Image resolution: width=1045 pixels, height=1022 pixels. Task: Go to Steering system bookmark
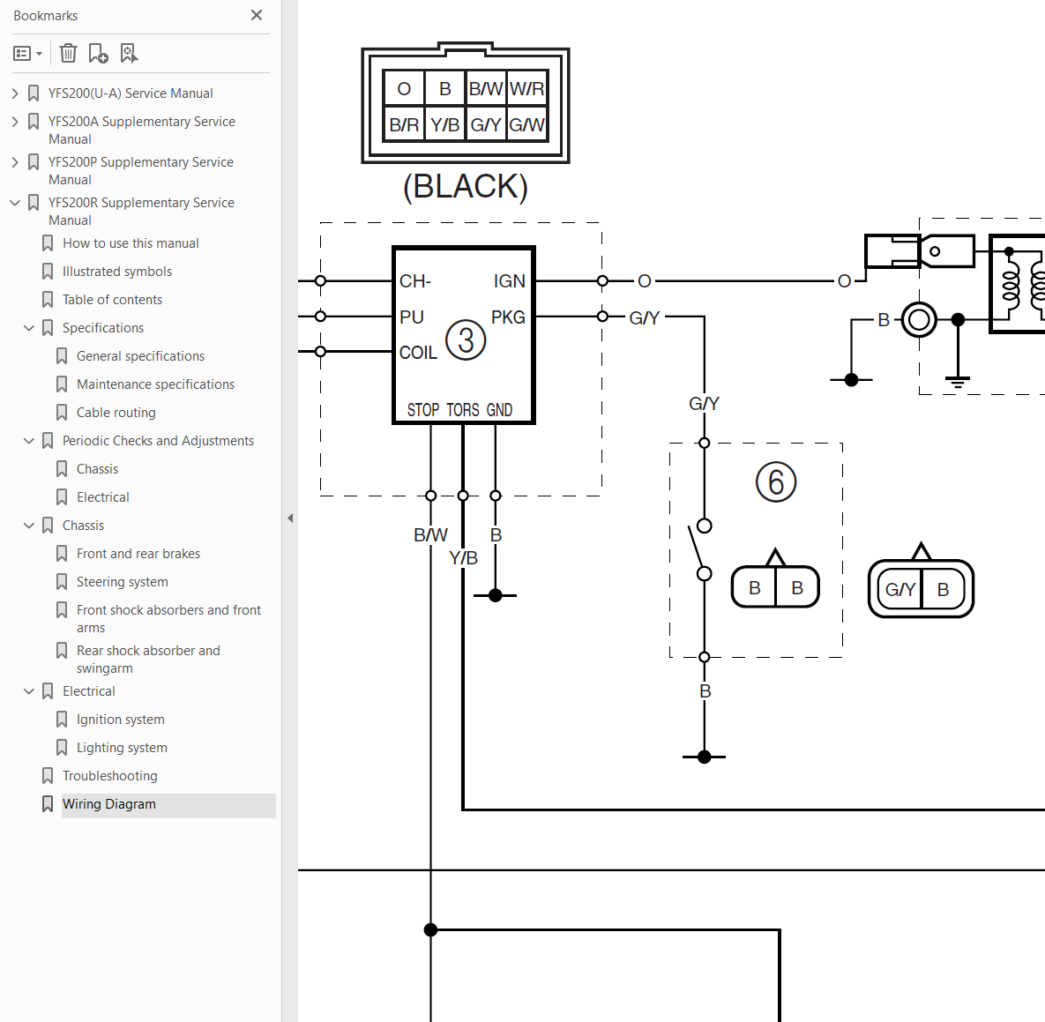122,582
